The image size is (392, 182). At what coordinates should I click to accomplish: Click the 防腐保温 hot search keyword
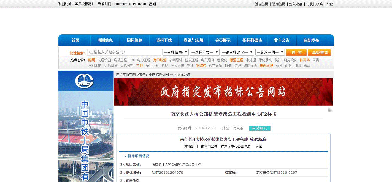(x=250, y=66)
